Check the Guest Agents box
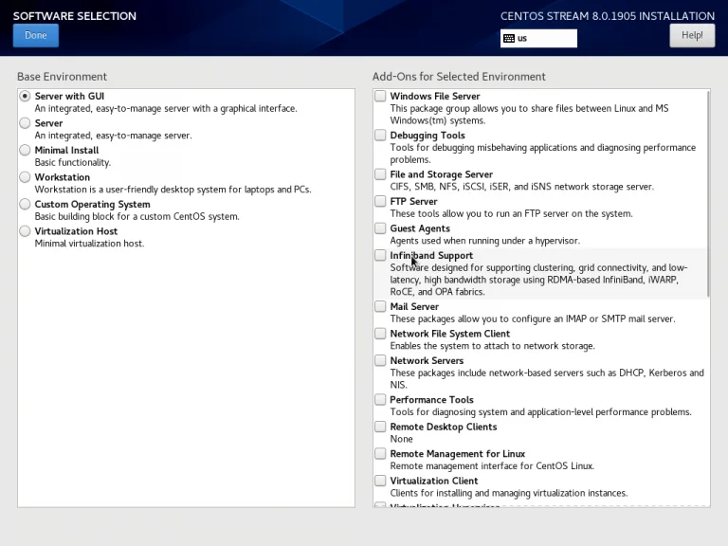Screen dimensions: 728x546 [380, 228]
